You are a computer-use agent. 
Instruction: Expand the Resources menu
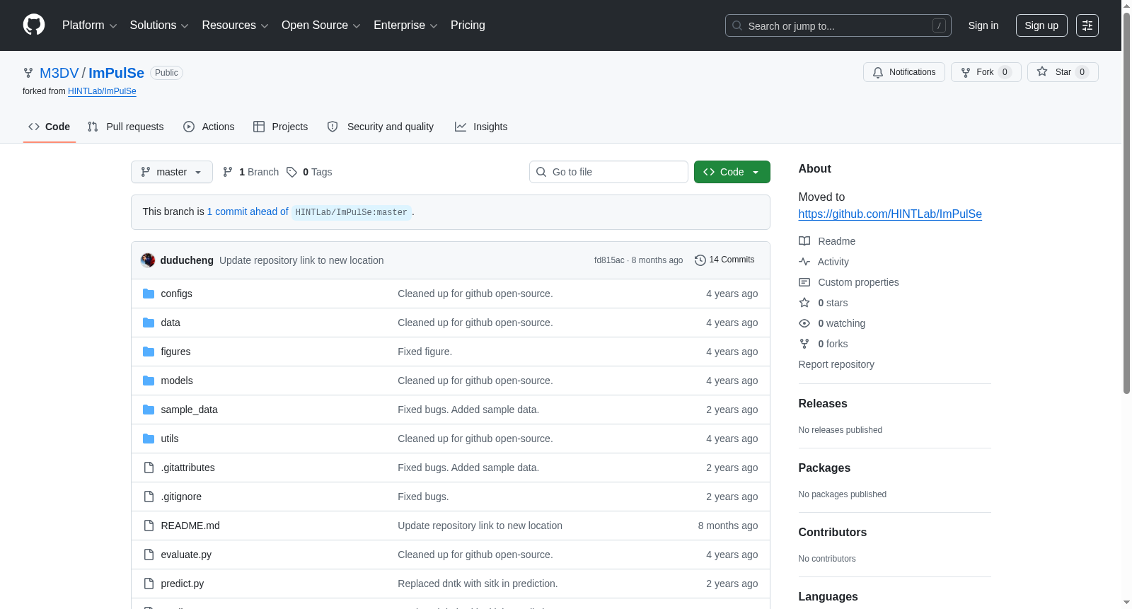coord(235,25)
